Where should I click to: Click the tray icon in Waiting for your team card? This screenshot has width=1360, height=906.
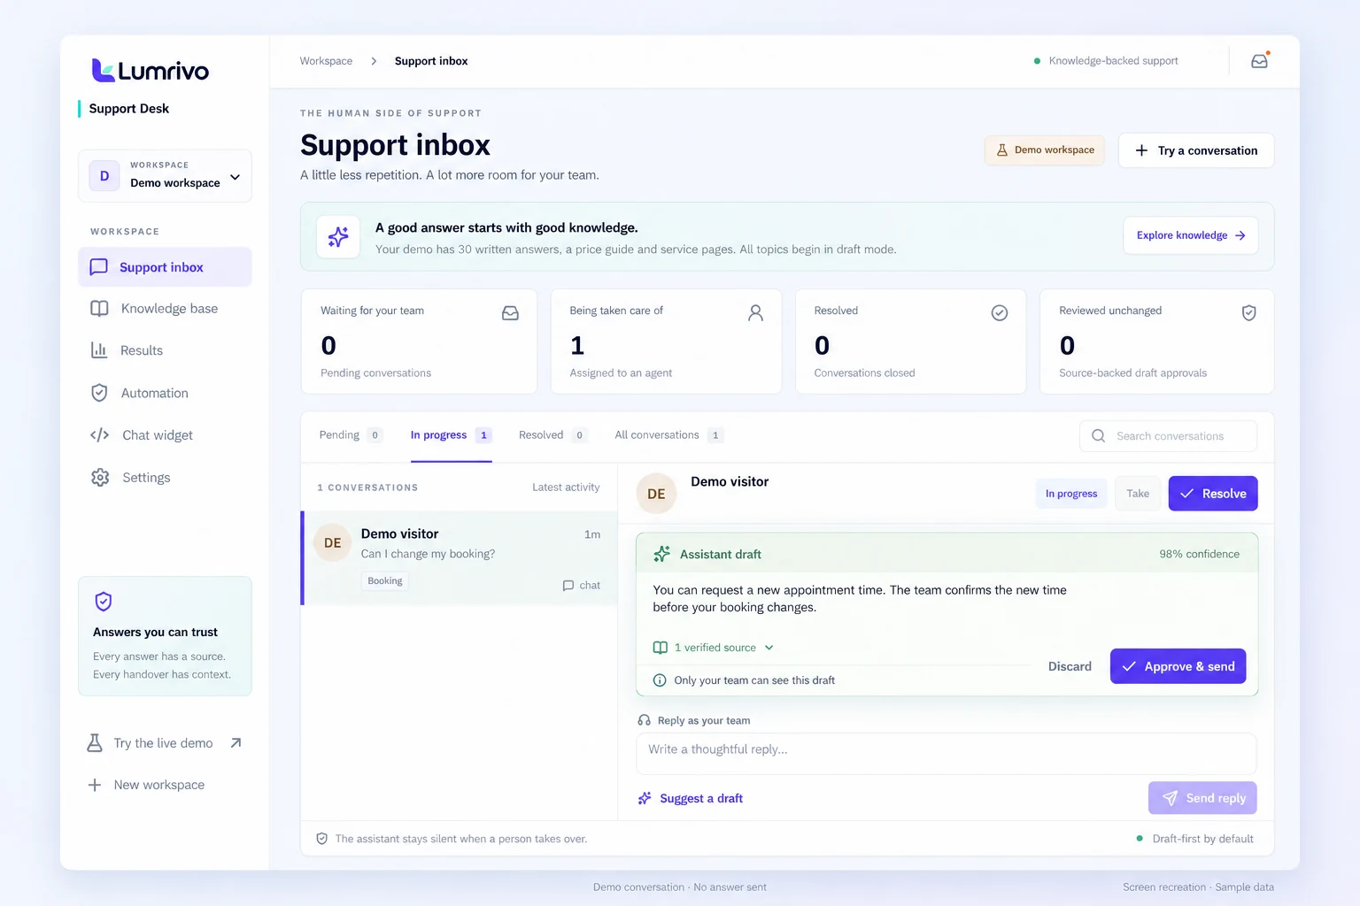tap(510, 313)
